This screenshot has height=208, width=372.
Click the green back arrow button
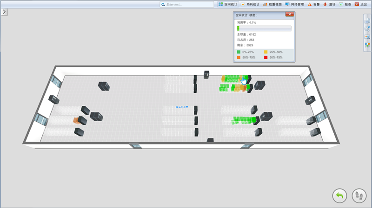coord(339,195)
